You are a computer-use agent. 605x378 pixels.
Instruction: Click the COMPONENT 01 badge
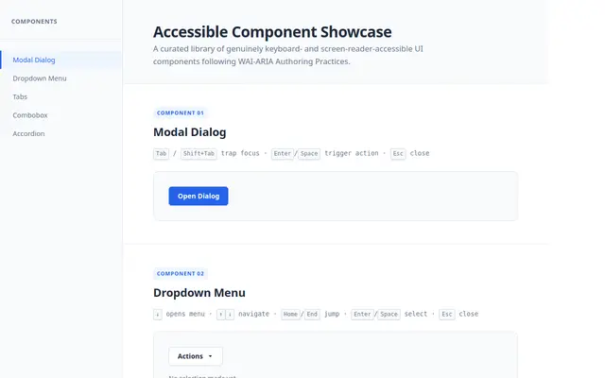tap(181, 113)
